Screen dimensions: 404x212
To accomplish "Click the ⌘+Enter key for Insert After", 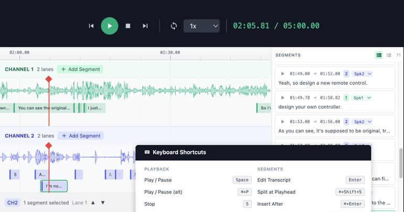I will 353,204.
